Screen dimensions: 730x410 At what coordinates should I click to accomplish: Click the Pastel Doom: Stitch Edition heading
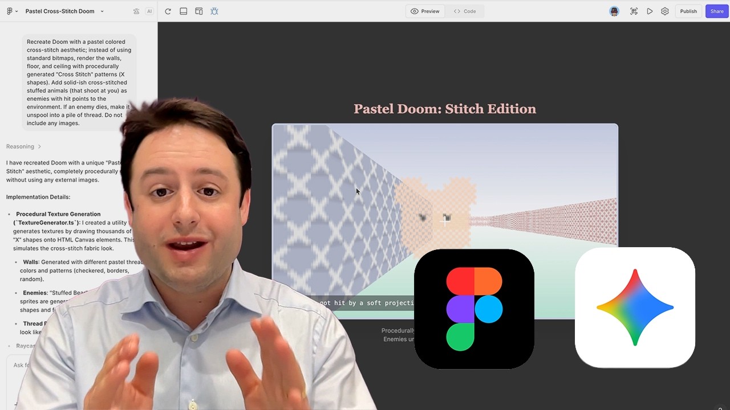pyautogui.click(x=445, y=109)
